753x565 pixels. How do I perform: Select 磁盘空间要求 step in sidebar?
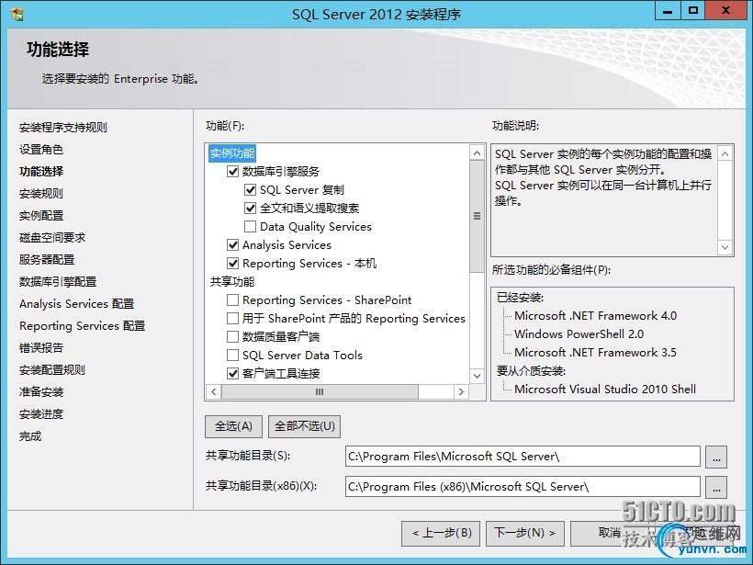(52, 238)
